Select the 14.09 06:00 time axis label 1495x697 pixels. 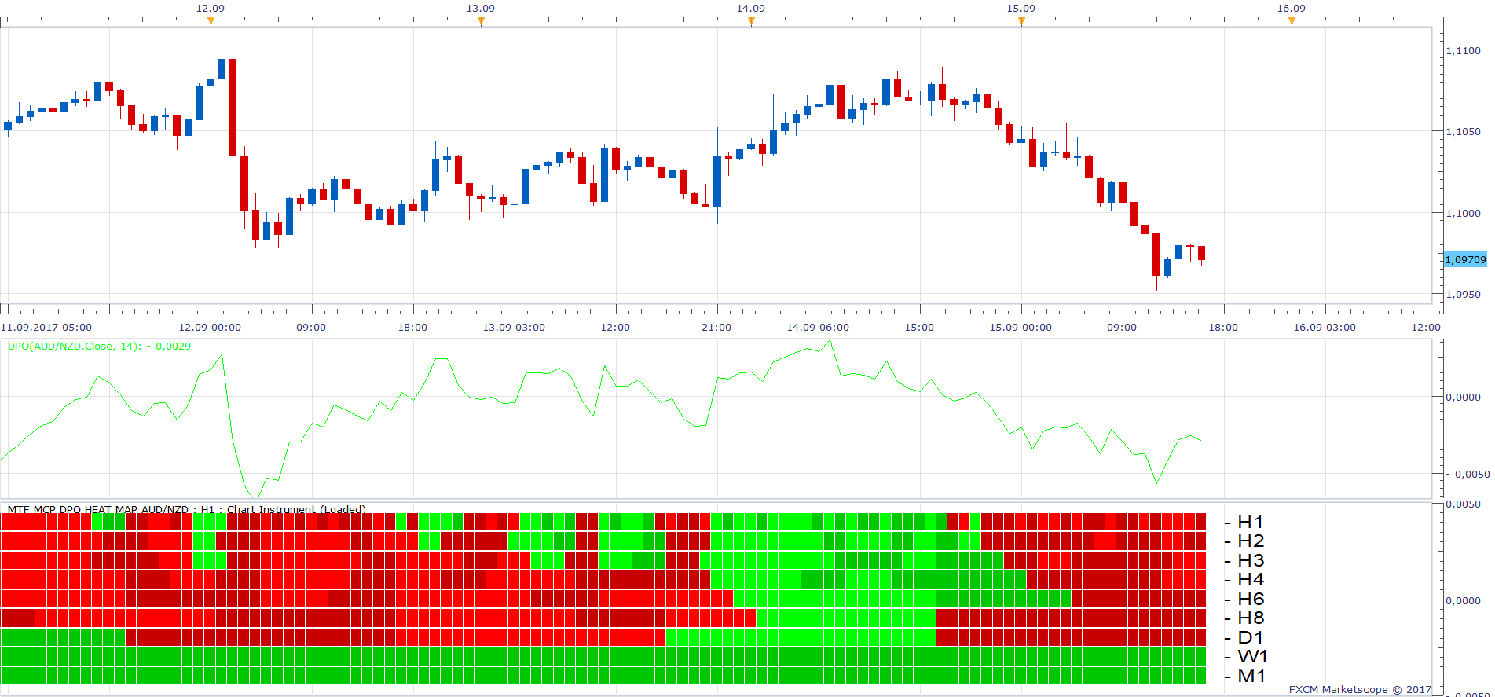click(x=818, y=327)
